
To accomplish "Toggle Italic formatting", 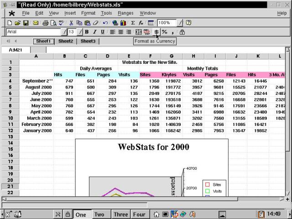I will pyautogui.click(x=94, y=32).
